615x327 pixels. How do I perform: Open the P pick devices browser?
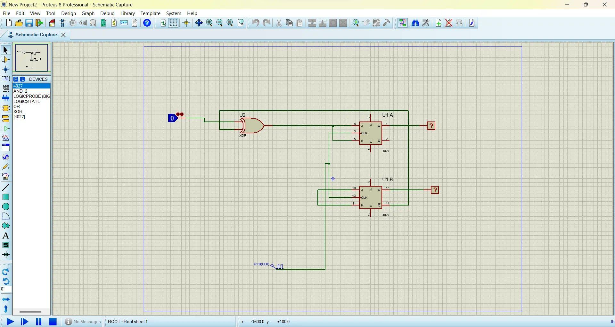[x=16, y=79]
